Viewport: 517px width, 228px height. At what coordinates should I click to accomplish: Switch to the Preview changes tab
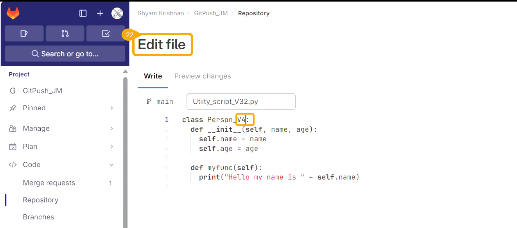[x=203, y=76]
